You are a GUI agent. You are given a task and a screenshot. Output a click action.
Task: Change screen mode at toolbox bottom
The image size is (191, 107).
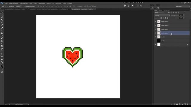pyautogui.click(x=2, y=72)
